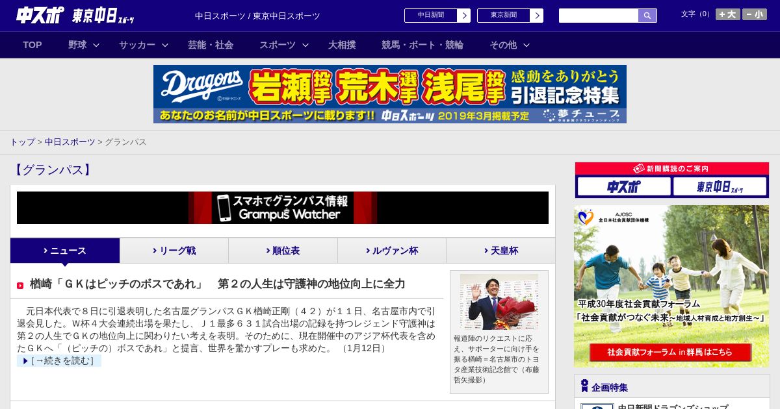Click the 新聞購読のご案内 header
The width and height of the screenshot is (780, 409).
(x=672, y=169)
